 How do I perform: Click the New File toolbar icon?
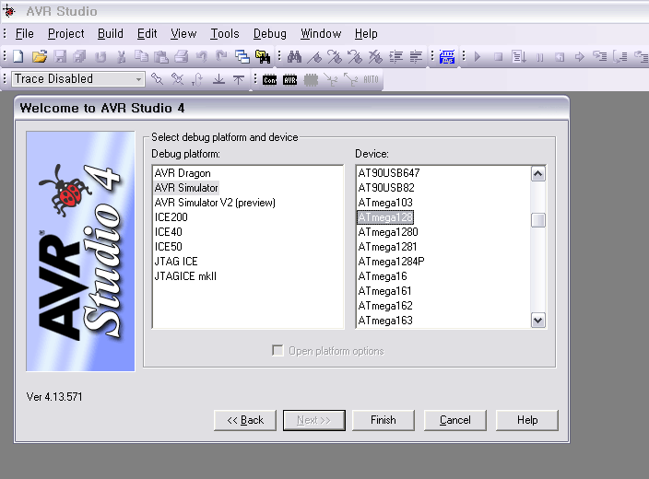pyautogui.click(x=18, y=56)
